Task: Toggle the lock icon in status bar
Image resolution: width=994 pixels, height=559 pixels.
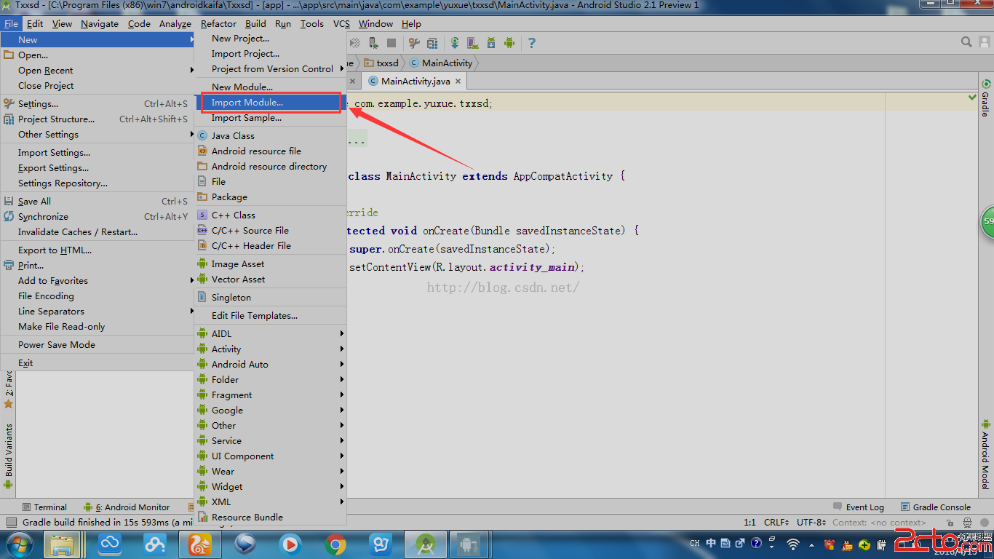Action: pyautogui.click(x=949, y=523)
